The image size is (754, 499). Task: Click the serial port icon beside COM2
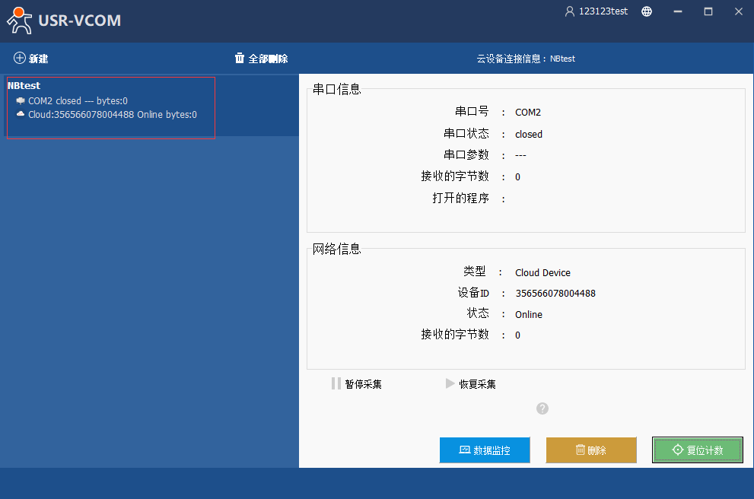click(x=21, y=100)
